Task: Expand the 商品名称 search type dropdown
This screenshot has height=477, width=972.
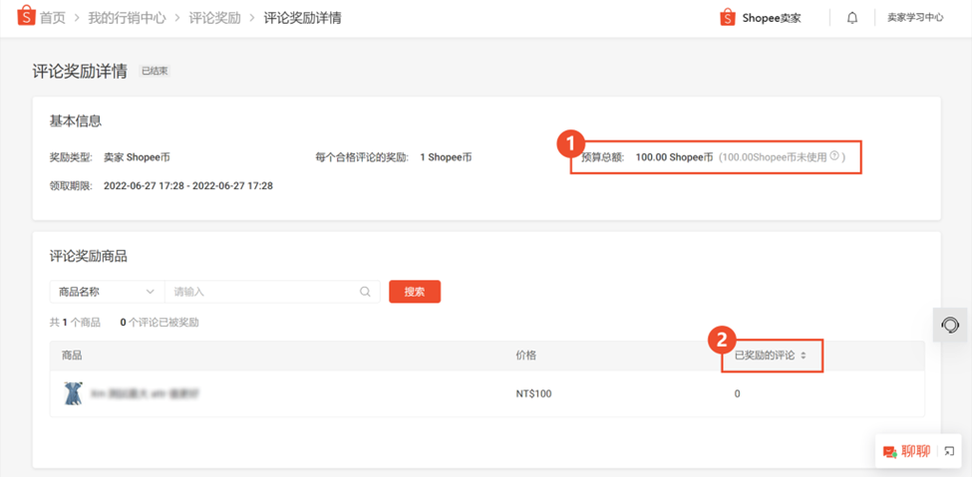Action: [x=107, y=292]
